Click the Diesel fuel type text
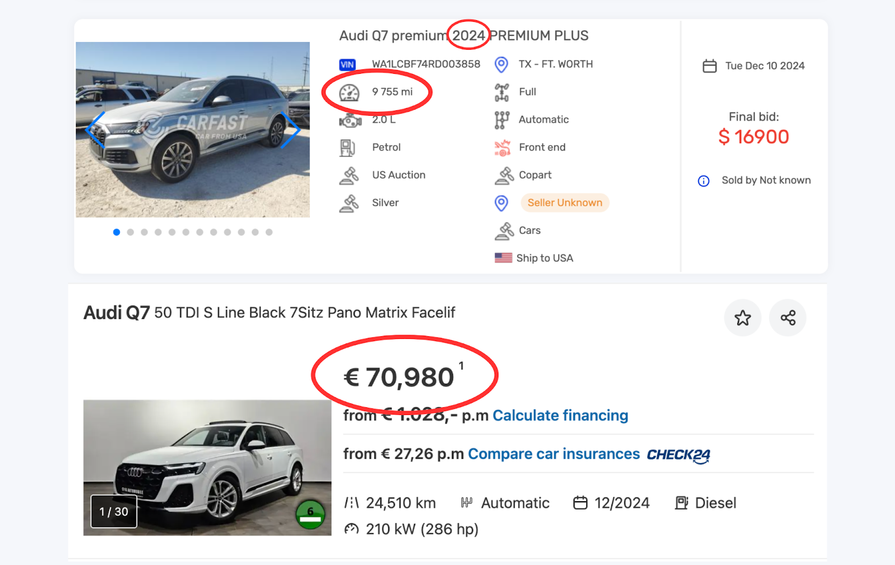 (x=715, y=503)
